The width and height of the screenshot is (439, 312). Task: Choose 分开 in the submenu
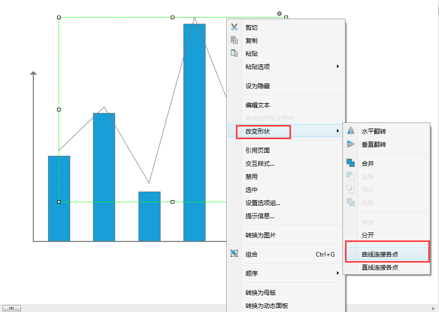[x=386, y=235]
